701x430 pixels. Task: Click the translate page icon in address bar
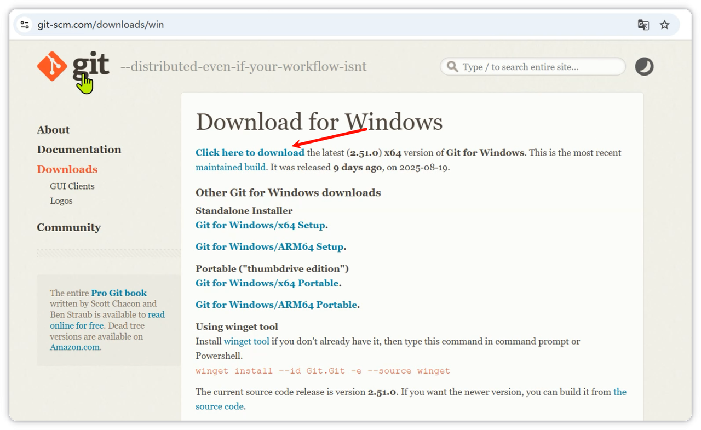pyautogui.click(x=643, y=25)
